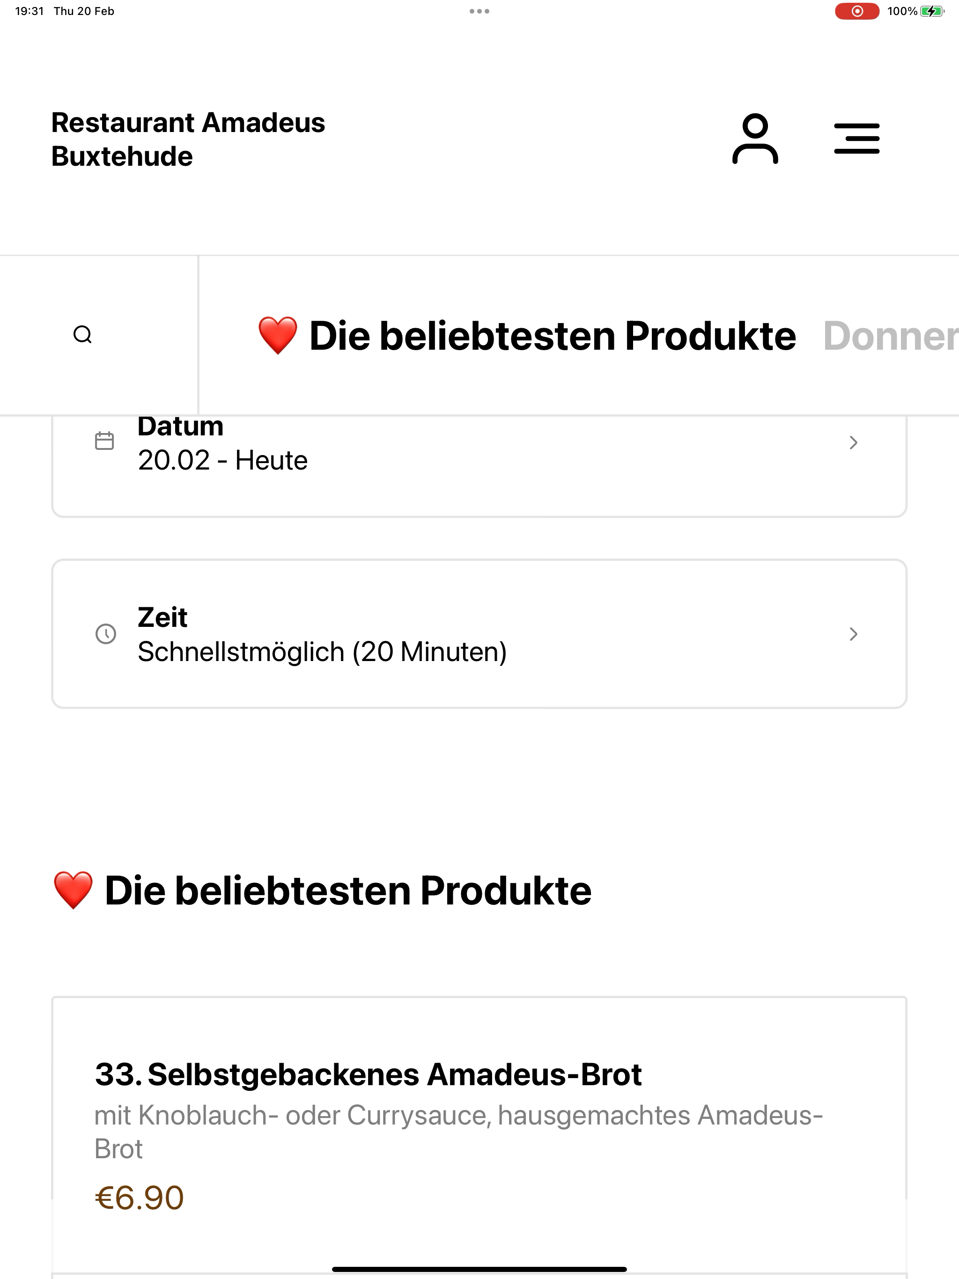The image size is (959, 1279).
Task: Tap the 19:31 clock in status bar
Action: (x=30, y=11)
